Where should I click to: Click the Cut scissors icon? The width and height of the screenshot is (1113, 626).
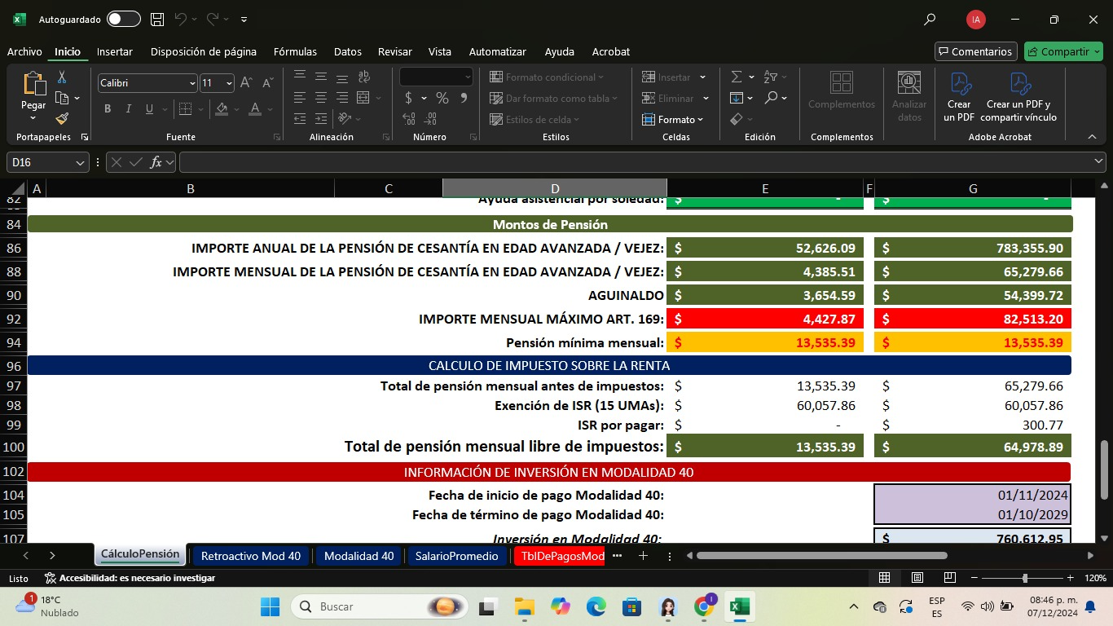pyautogui.click(x=62, y=77)
